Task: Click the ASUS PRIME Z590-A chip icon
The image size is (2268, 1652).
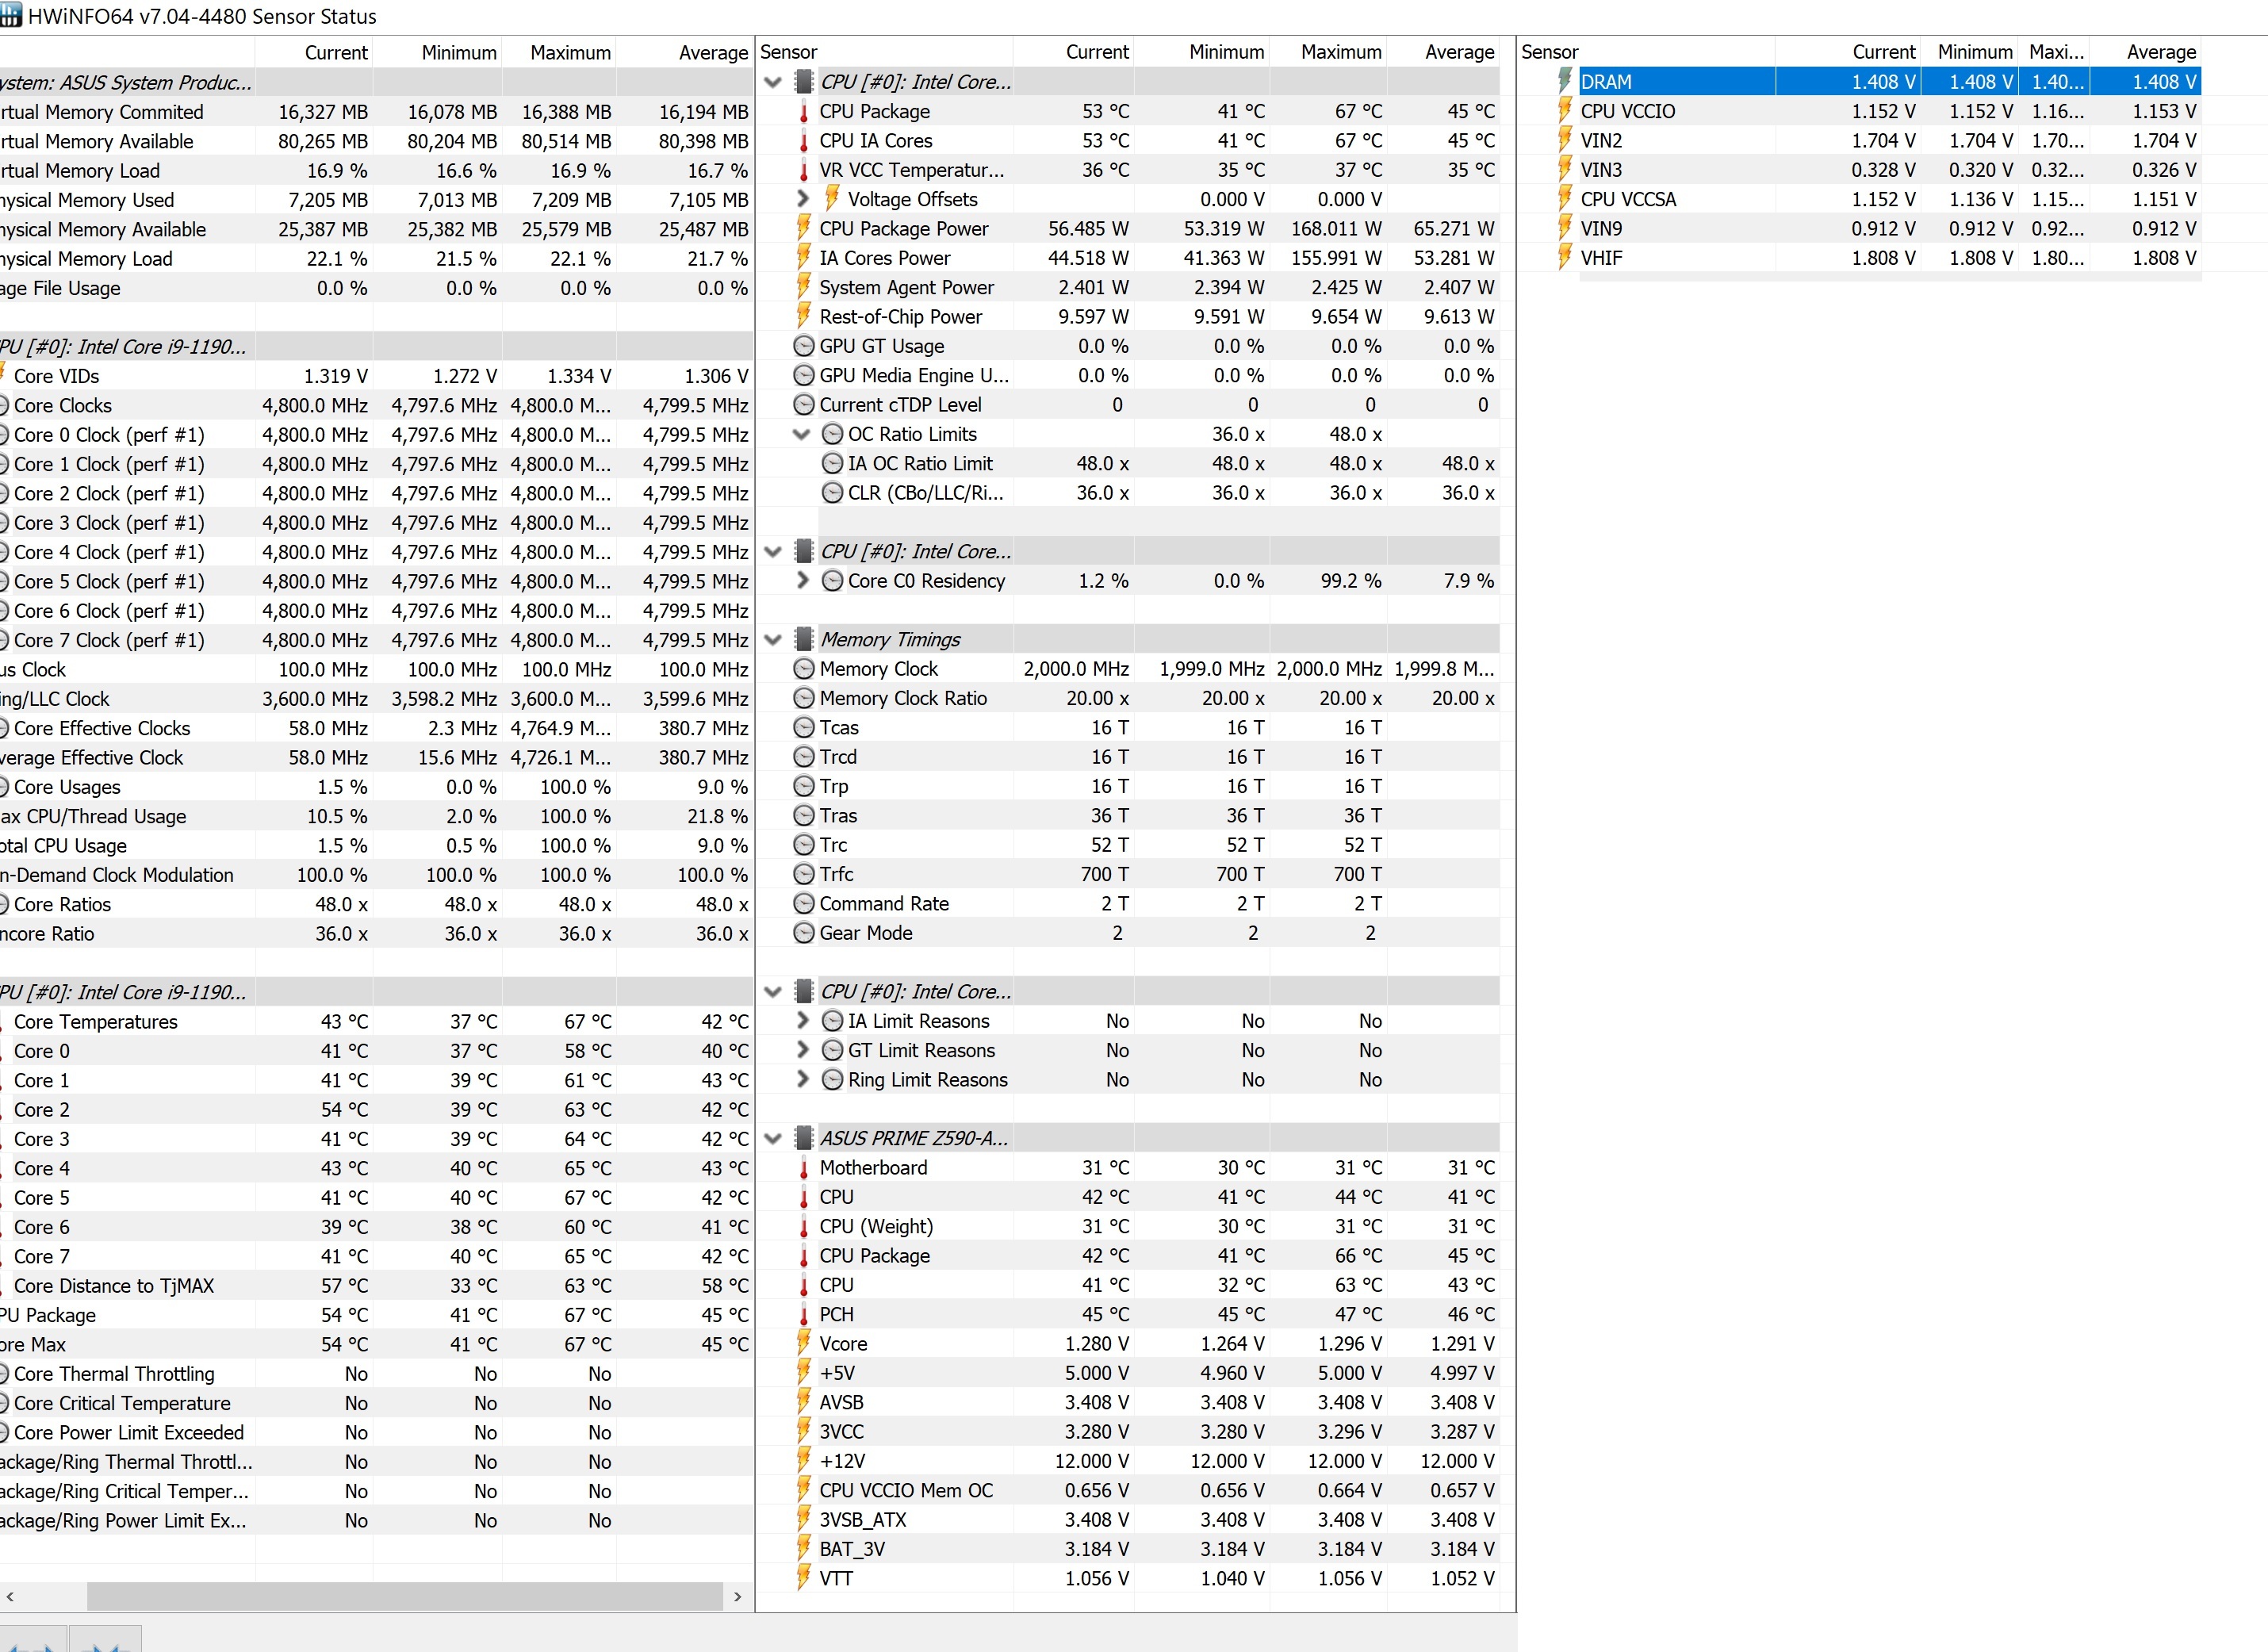Action: [x=803, y=1138]
